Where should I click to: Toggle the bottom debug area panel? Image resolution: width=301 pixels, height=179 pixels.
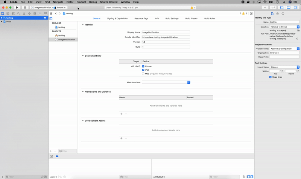pyautogui.click(x=289, y=8)
